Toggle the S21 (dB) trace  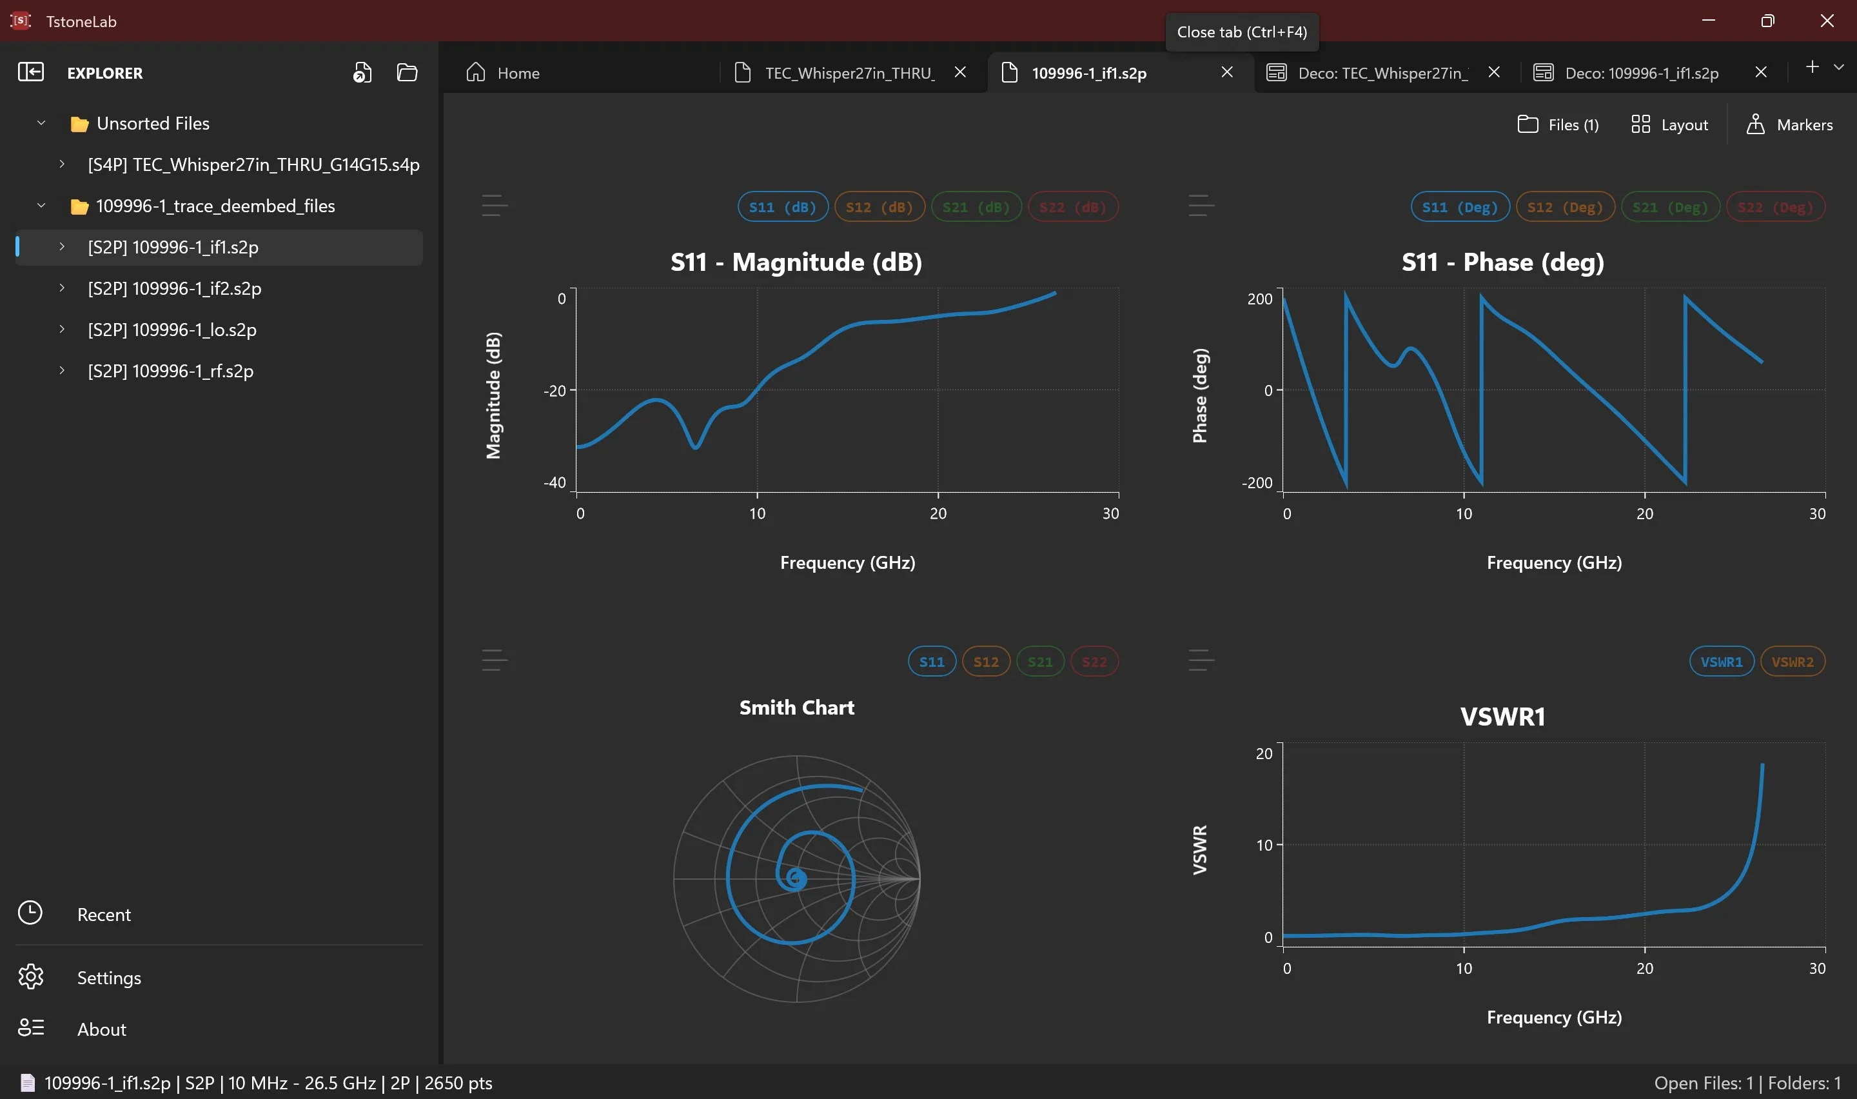[976, 206]
